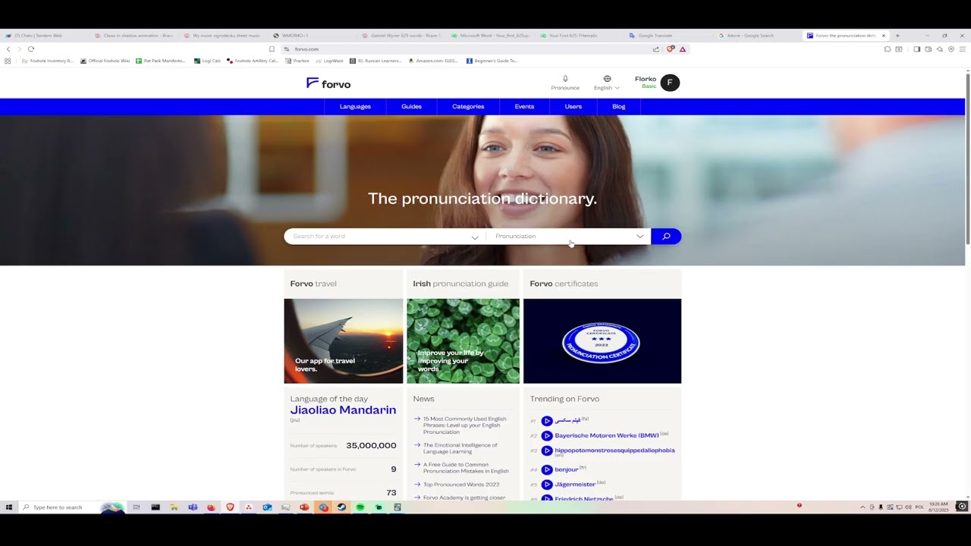This screenshot has height=546, width=971.
Task: Open the Guides menu
Action: pyautogui.click(x=411, y=106)
